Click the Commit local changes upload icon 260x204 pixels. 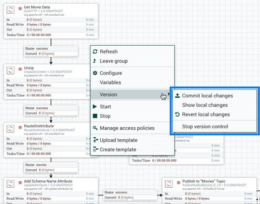[178, 96]
